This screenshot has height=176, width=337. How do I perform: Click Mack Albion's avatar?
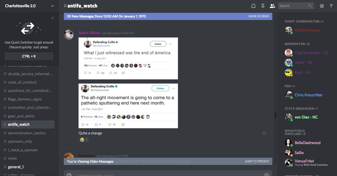click(x=69, y=35)
